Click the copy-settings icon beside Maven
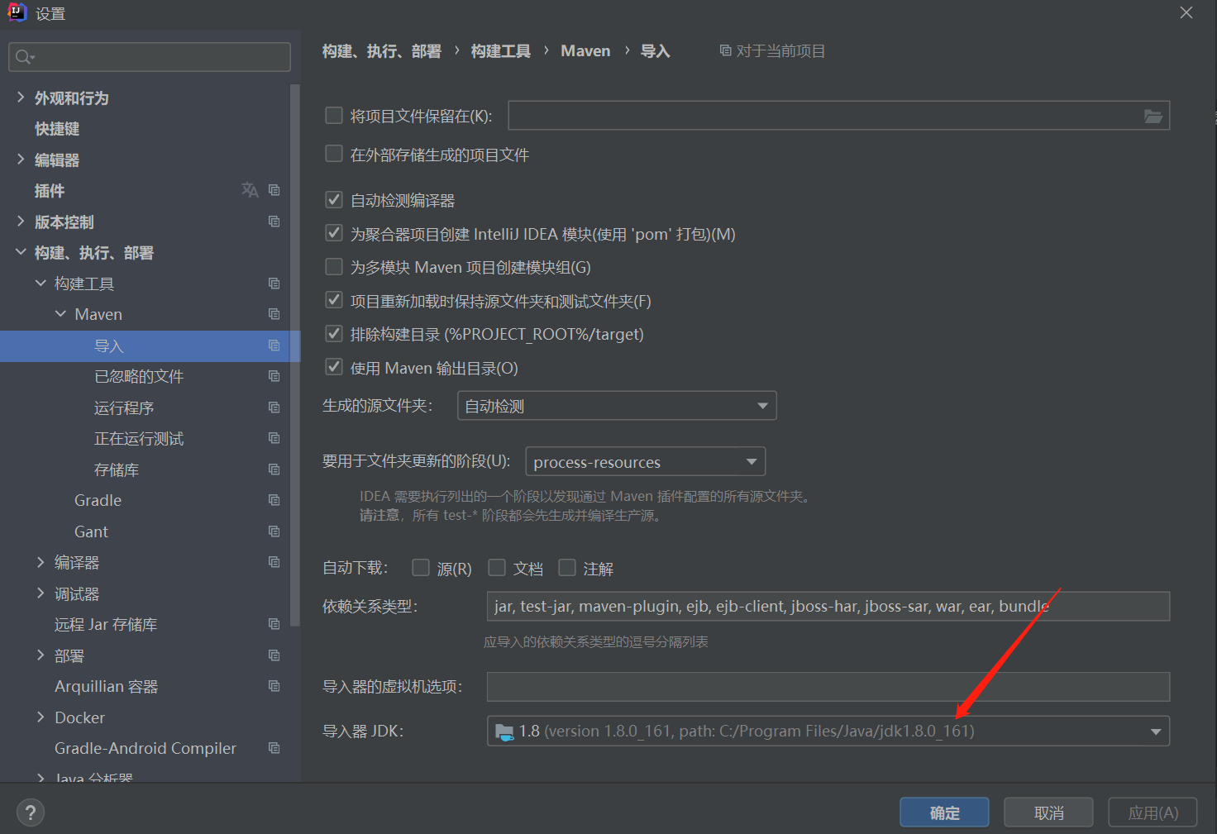1217x834 pixels. (x=274, y=314)
